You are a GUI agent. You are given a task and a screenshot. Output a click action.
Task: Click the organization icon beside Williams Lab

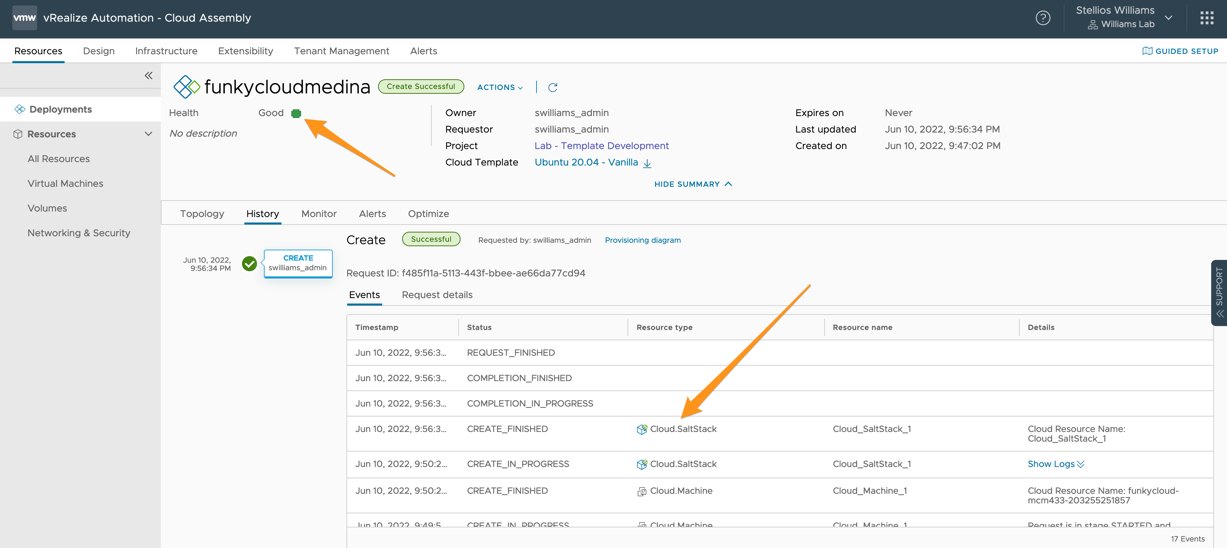[1093, 25]
